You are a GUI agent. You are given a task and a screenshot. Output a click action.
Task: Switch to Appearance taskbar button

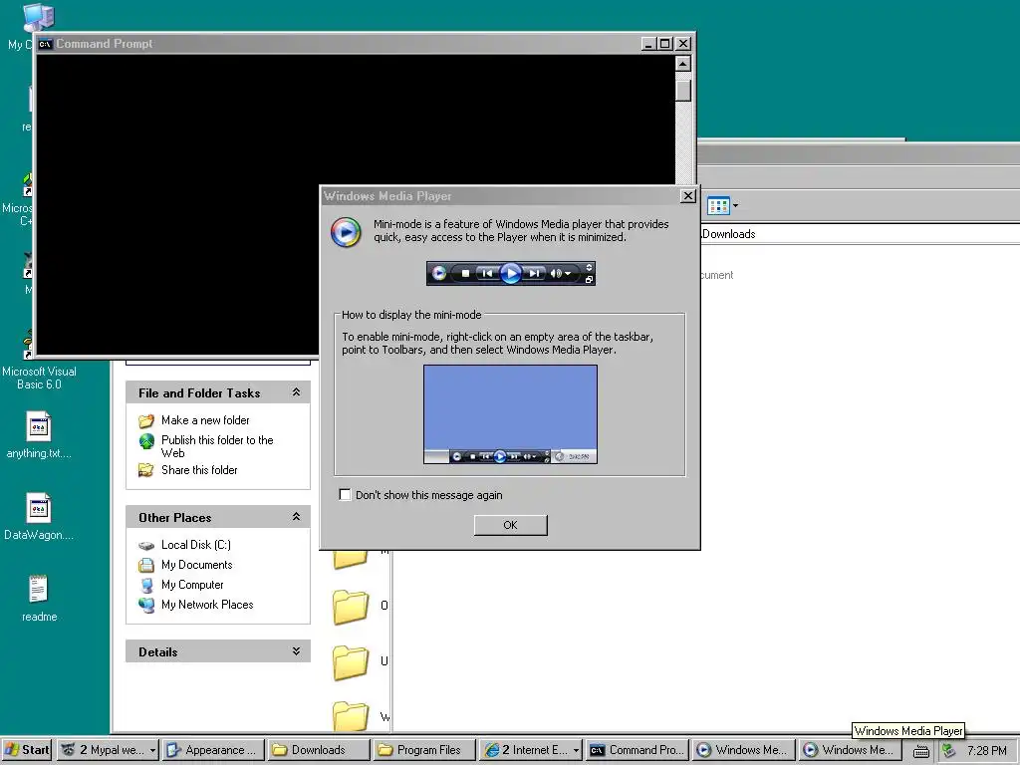click(213, 750)
